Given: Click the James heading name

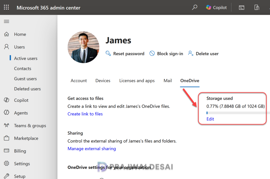Looking at the screenshot, I should (118, 40).
